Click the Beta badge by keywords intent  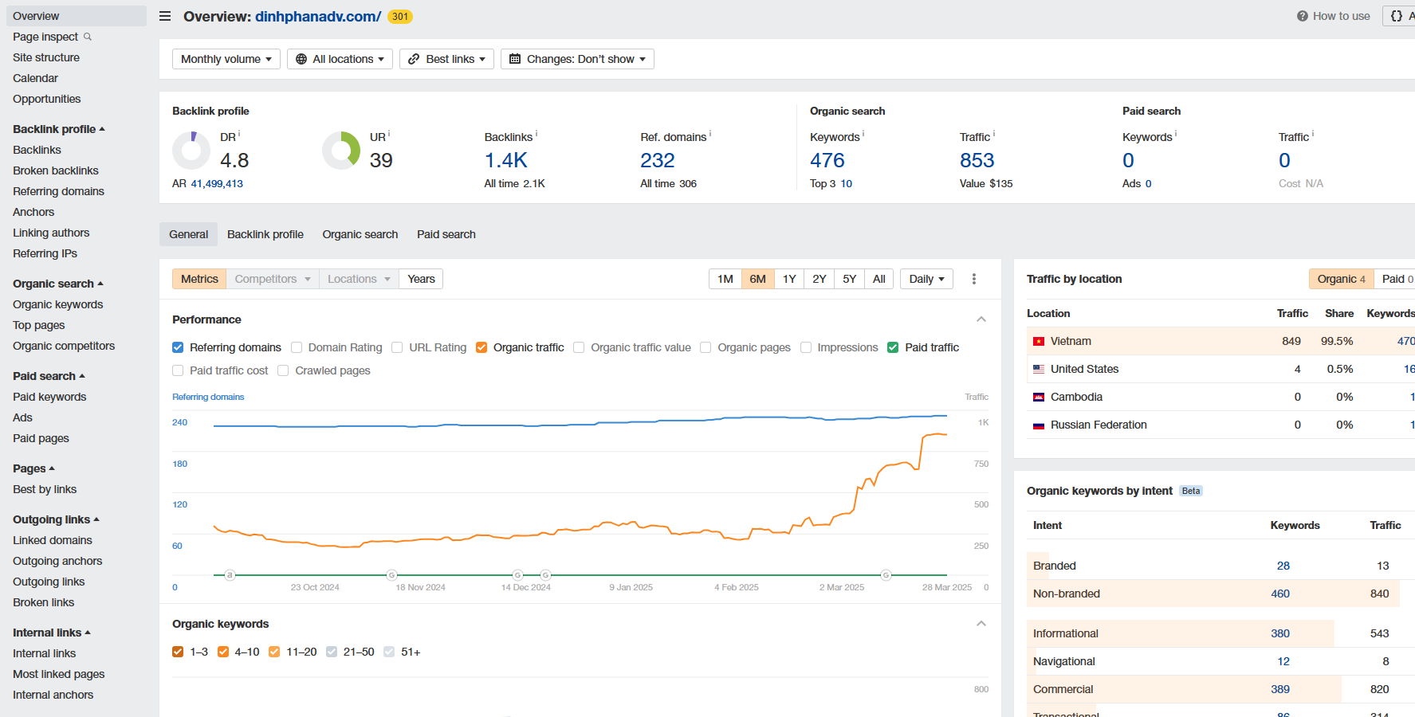point(1191,491)
